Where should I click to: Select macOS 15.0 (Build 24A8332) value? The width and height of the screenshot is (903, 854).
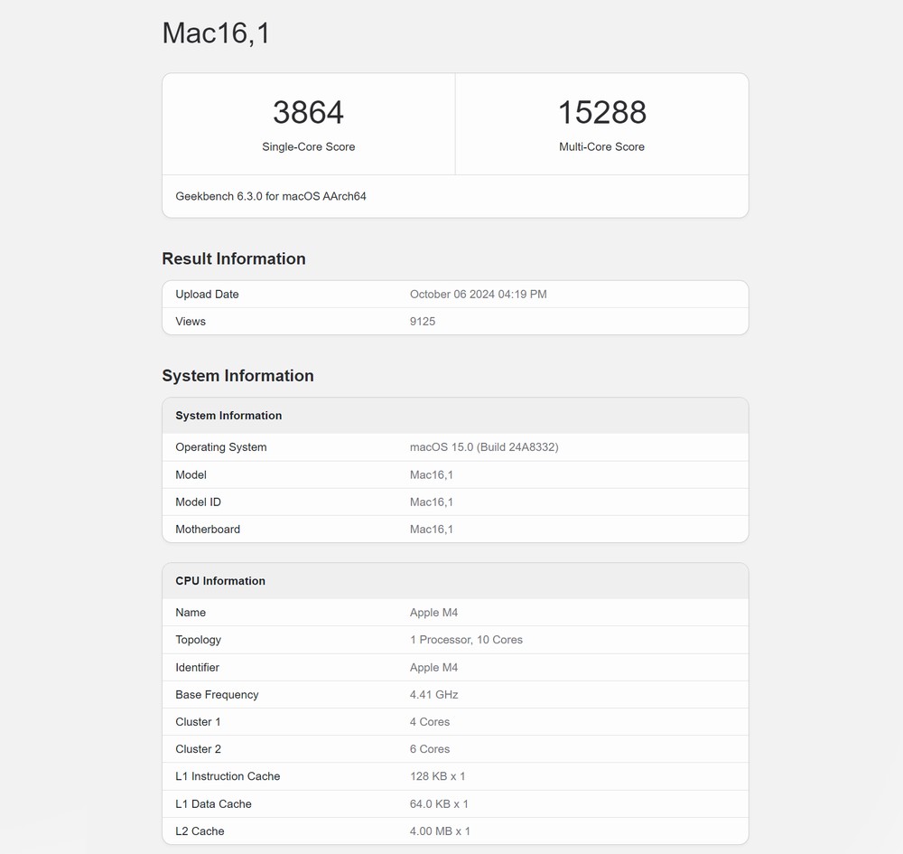tap(484, 447)
